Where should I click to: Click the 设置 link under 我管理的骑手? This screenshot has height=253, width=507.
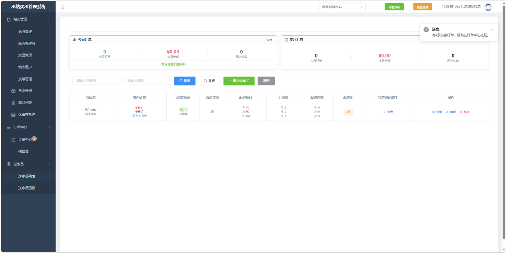point(388,112)
